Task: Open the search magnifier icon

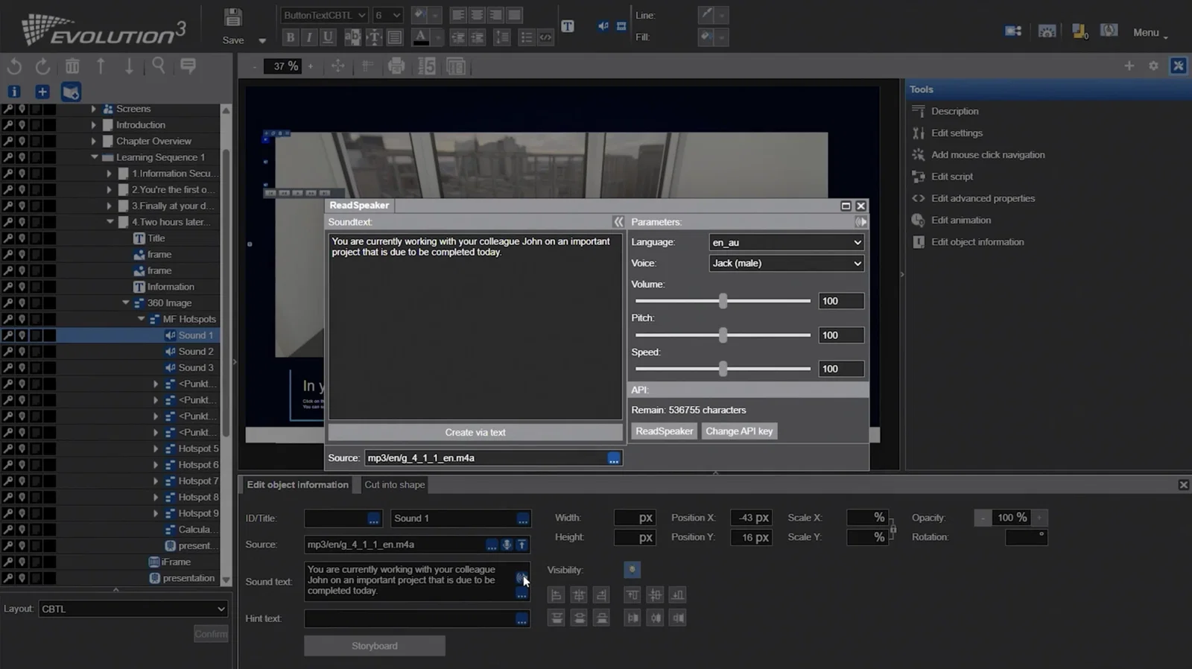Action: pyautogui.click(x=159, y=66)
